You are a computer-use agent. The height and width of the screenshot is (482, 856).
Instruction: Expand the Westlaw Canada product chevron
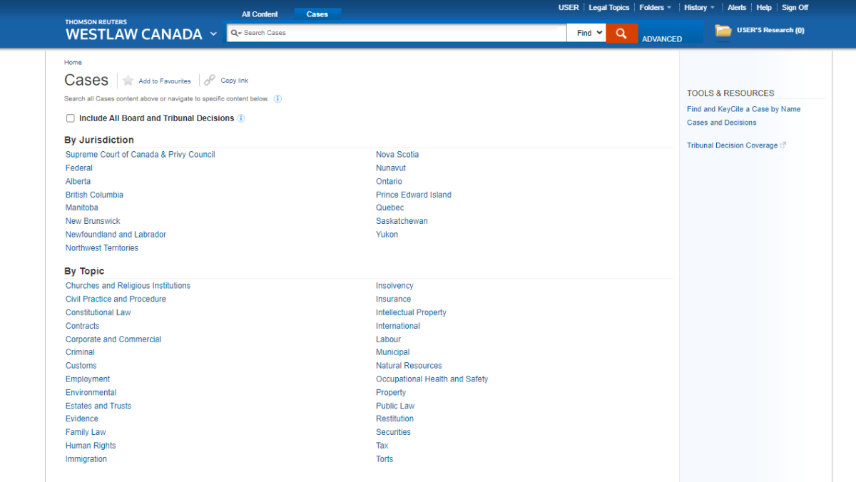click(x=213, y=34)
